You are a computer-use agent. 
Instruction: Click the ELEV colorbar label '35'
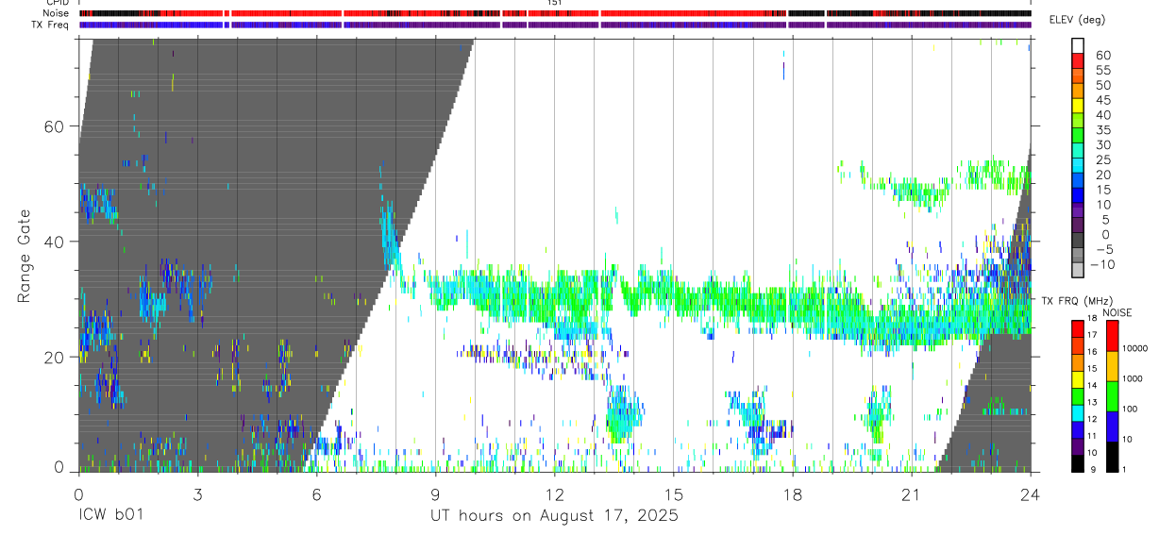pyautogui.click(x=1102, y=129)
